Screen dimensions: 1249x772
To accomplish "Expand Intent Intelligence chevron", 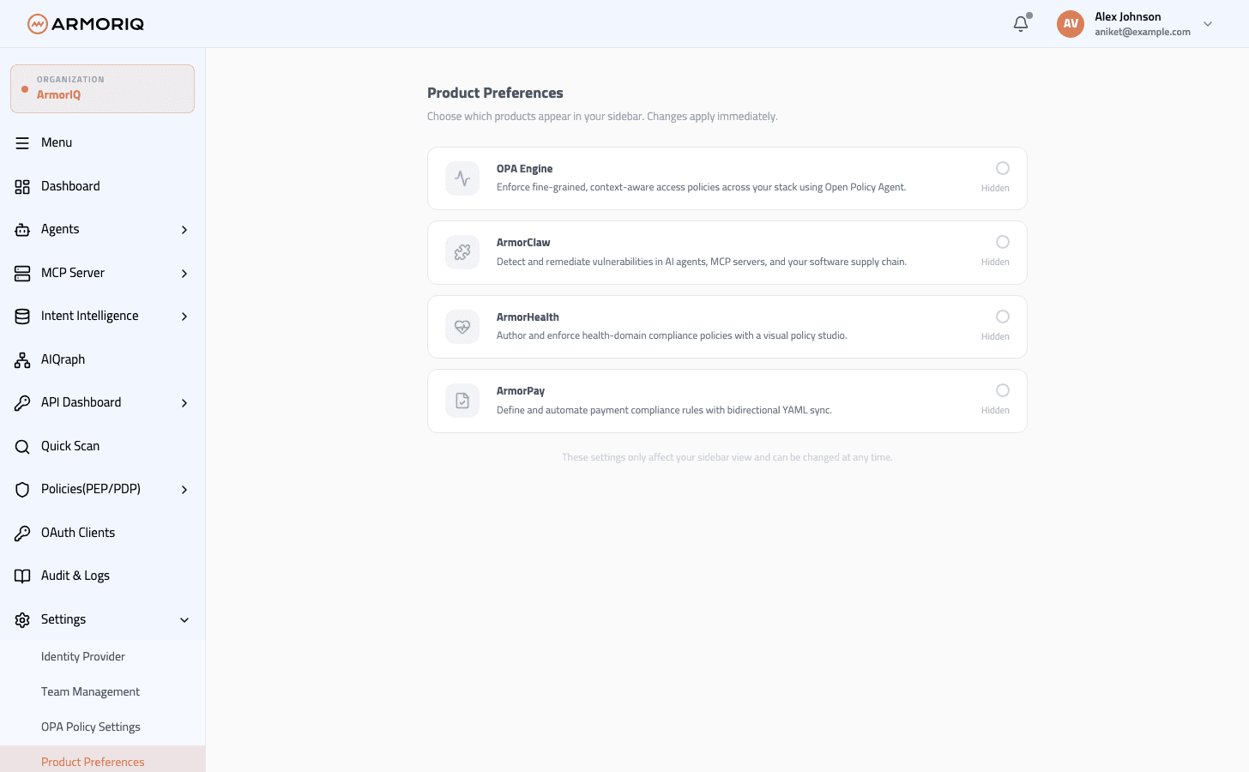I will (x=184, y=317).
